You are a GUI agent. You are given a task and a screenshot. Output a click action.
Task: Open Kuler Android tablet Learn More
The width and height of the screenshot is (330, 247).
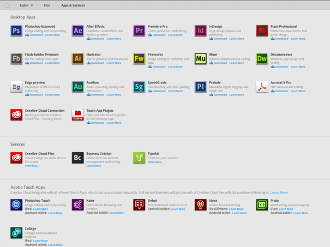[117, 213]
